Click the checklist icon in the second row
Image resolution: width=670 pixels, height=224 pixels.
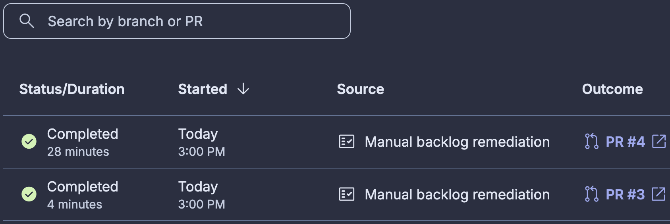(347, 194)
